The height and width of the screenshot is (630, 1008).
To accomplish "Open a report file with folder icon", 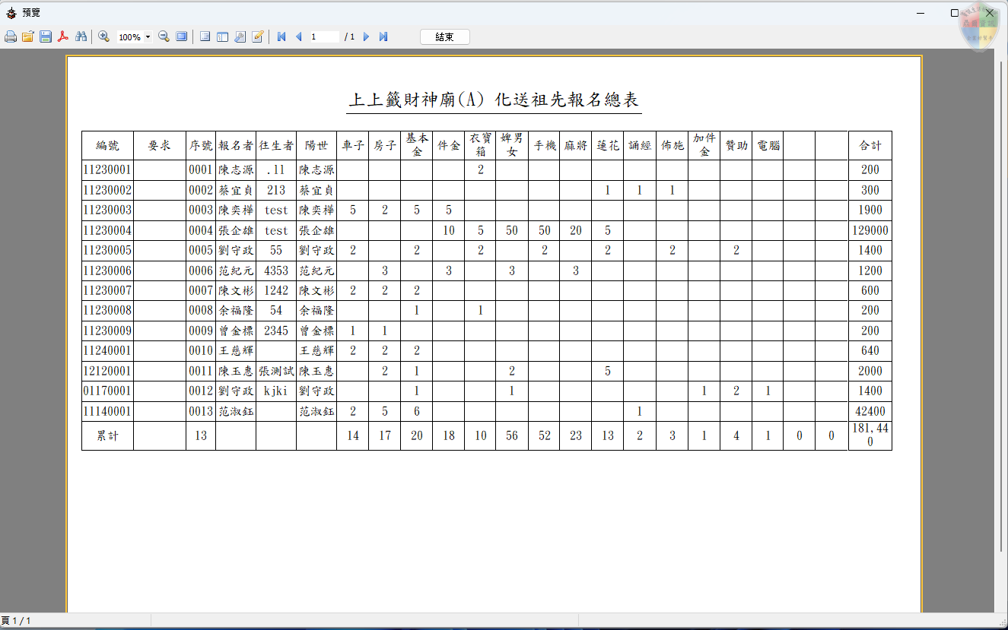I will (28, 36).
